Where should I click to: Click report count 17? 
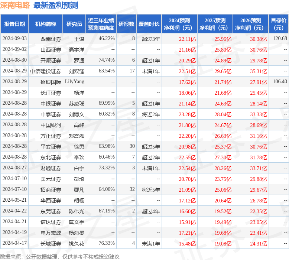click(x=132, y=71)
